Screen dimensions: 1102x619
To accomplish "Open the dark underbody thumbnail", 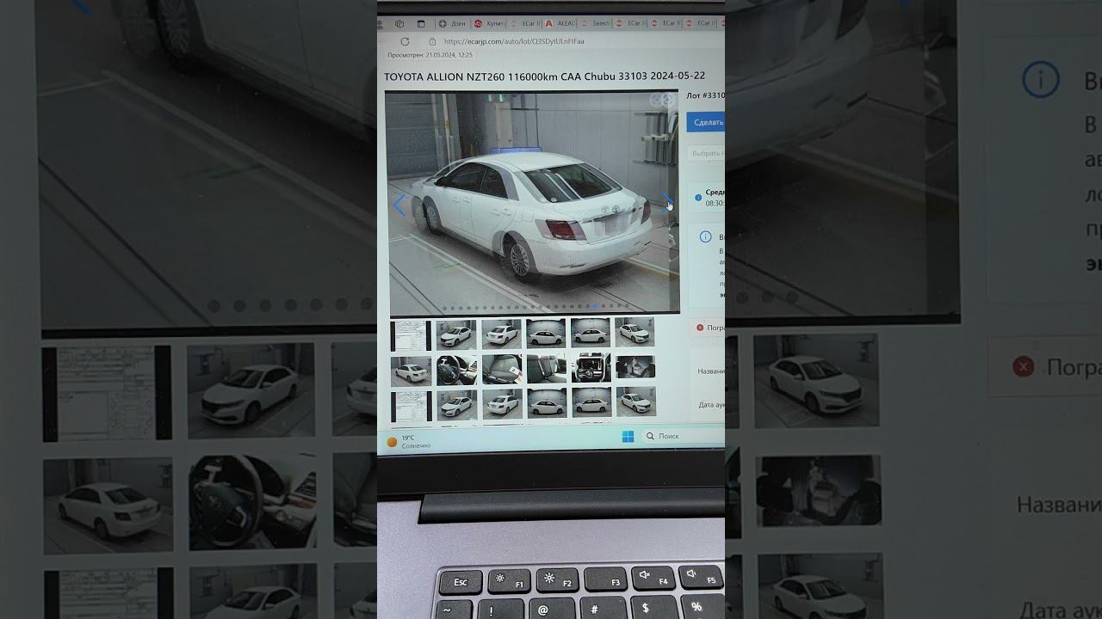I will [635, 366].
